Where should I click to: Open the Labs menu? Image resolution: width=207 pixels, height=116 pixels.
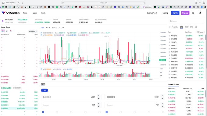coord(35,13)
